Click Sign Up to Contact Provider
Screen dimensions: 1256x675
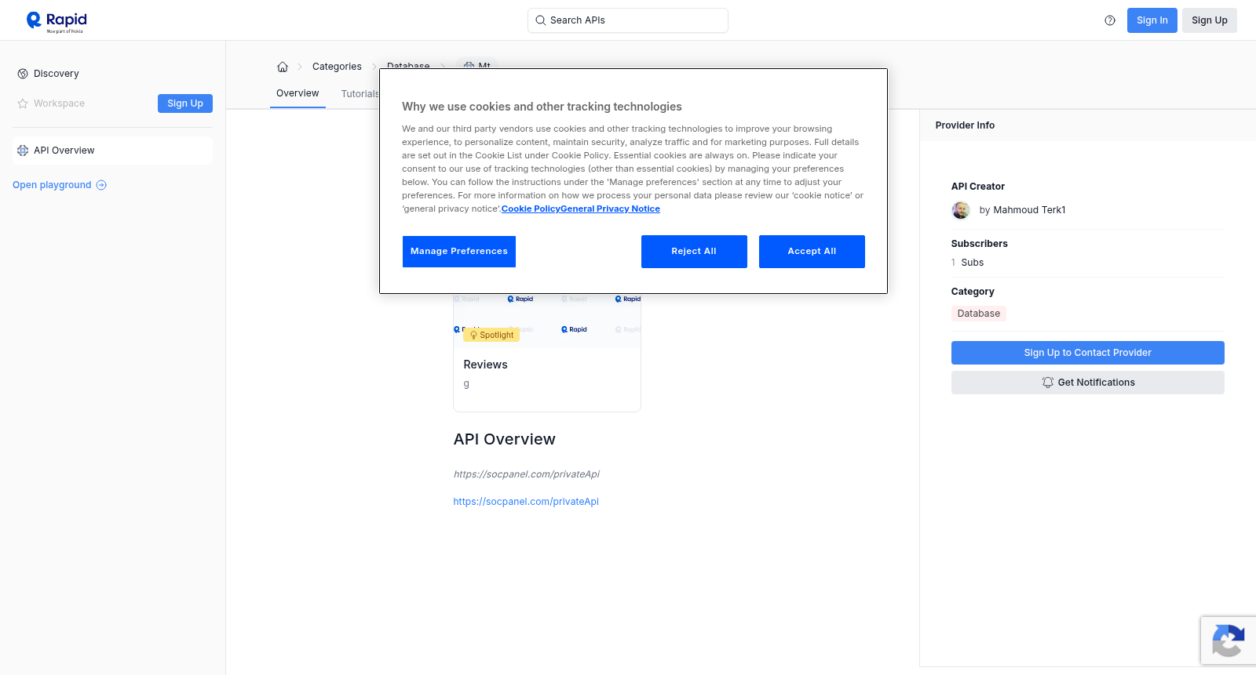(1088, 353)
